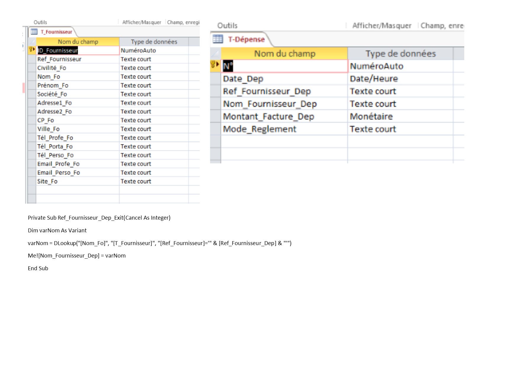The height and width of the screenshot is (367, 519).
Task: Click row selector of Date_Dep row
Action: pyautogui.click(x=215, y=79)
